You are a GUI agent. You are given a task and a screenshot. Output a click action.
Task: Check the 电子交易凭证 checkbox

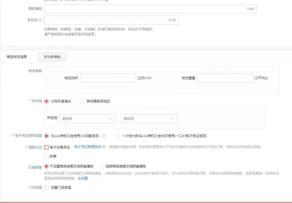[46, 147]
